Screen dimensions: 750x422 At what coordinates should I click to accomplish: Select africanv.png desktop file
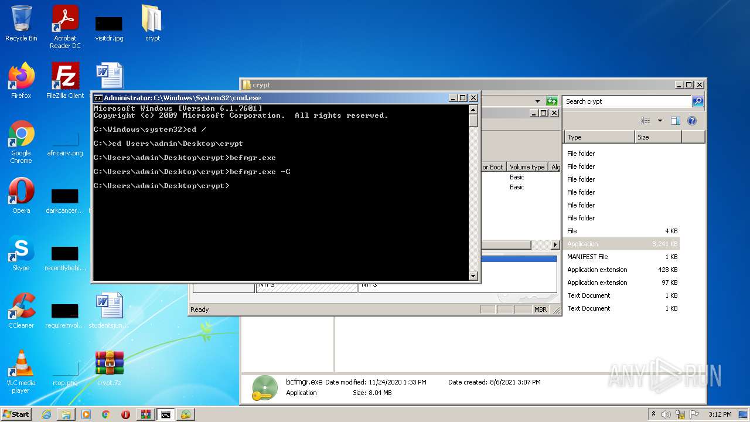pyautogui.click(x=65, y=144)
